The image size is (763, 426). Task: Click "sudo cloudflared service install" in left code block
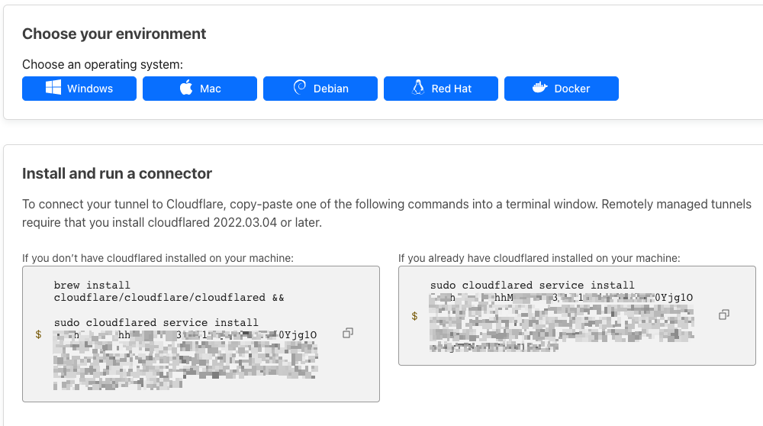pyautogui.click(x=156, y=323)
